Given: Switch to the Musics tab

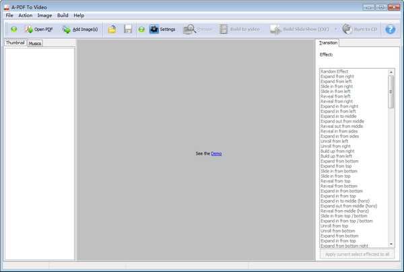Looking at the screenshot, I should coord(35,43).
